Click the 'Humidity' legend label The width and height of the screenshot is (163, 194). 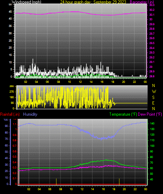[x=30, y=114]
